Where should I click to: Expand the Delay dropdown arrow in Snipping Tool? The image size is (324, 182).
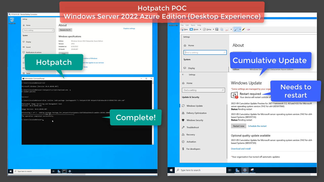[213, 29]
